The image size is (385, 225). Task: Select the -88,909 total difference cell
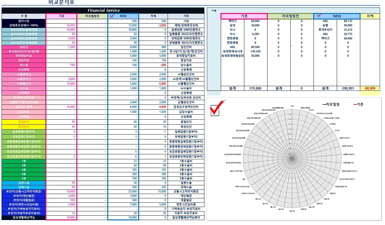(x=370, y=88)
